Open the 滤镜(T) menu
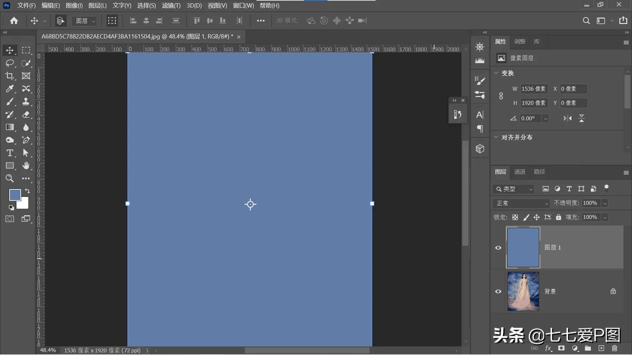This screenshot has height=355, width=632. pyautogui.click(x=171, y=6)
